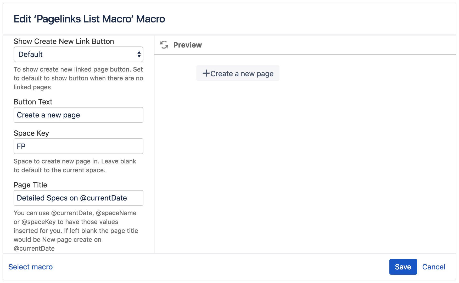Click the Space Key label
Image resolution: width=459 pixels, height=283 pixels.
tap(31, 133)
